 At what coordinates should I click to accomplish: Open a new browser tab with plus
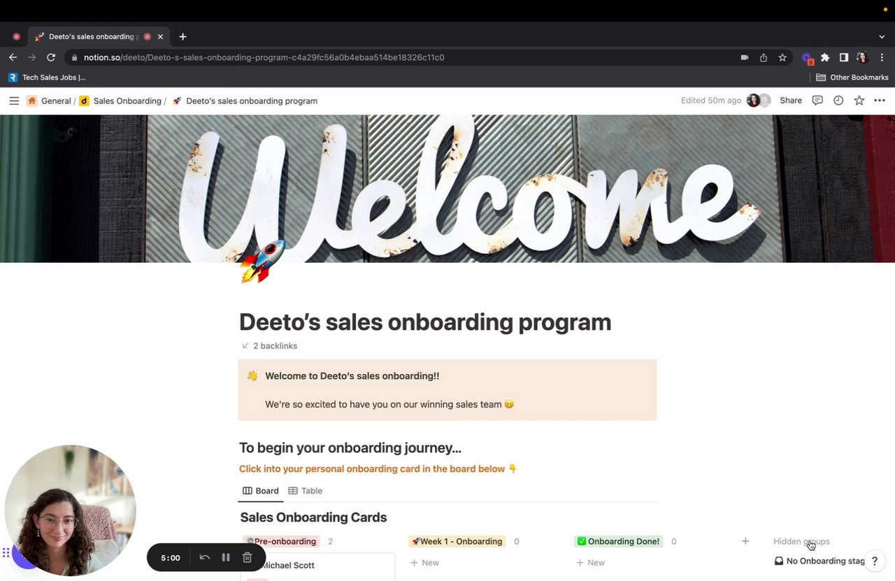(x=182, y=36)
